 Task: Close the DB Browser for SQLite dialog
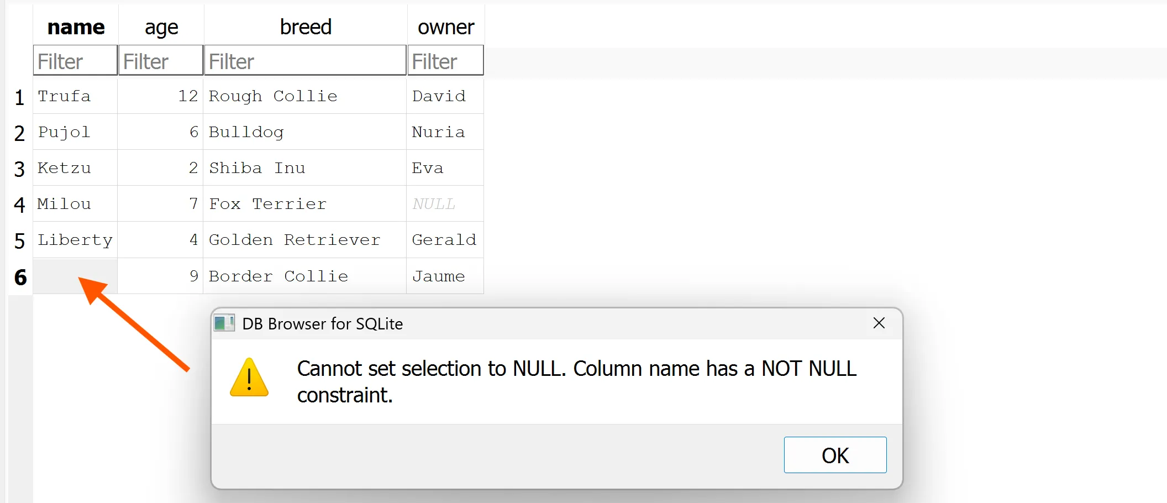click(879, 323)
